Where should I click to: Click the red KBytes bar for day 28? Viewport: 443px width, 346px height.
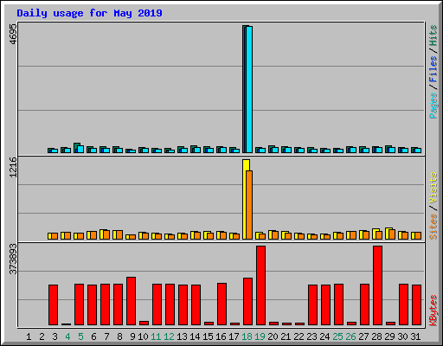pyautogui.click(x=377, y=285)
